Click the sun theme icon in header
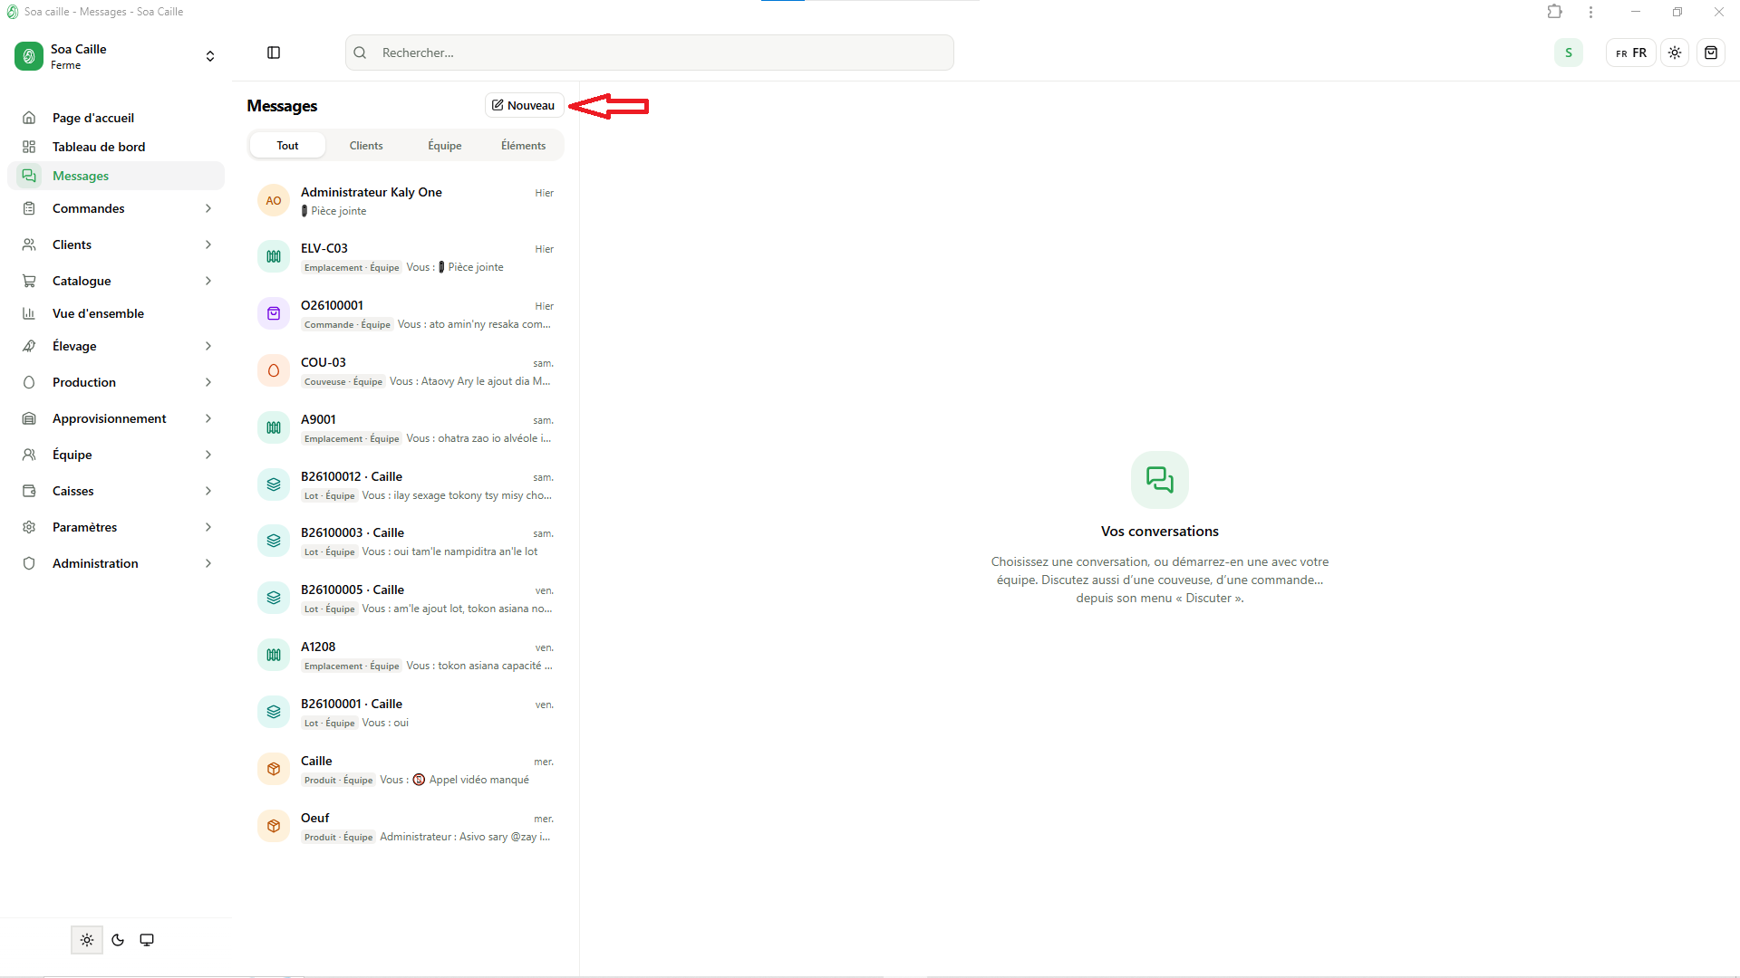The image size is (1740, 978). tap(1675, 53)
